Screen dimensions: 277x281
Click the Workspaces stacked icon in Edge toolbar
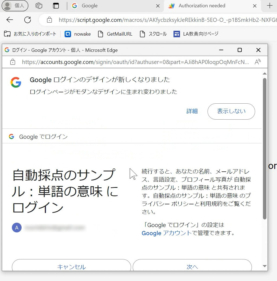(x=39, y=6)
